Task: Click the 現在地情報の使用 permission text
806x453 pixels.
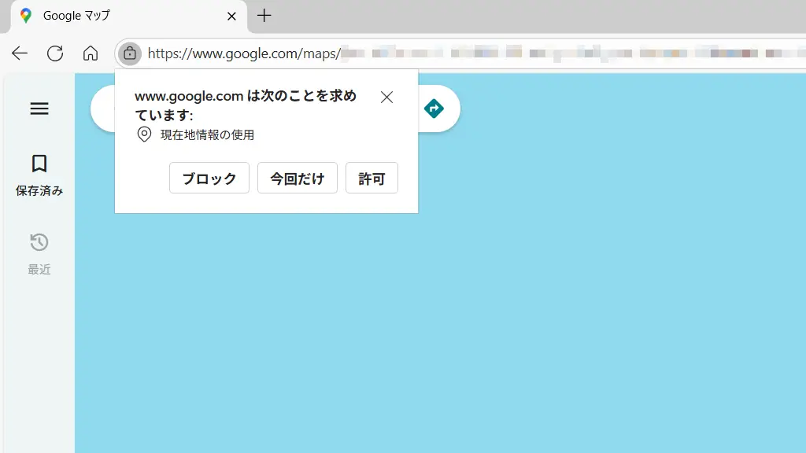Action: pyautogui.click(x=207, y=134)
